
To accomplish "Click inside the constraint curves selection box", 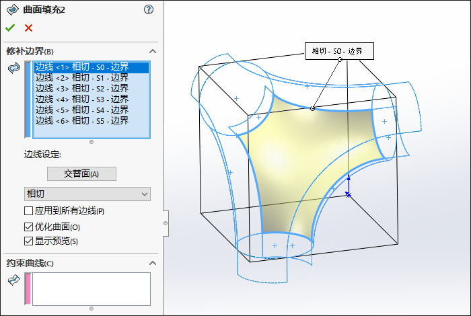I will tap(92, 289).
